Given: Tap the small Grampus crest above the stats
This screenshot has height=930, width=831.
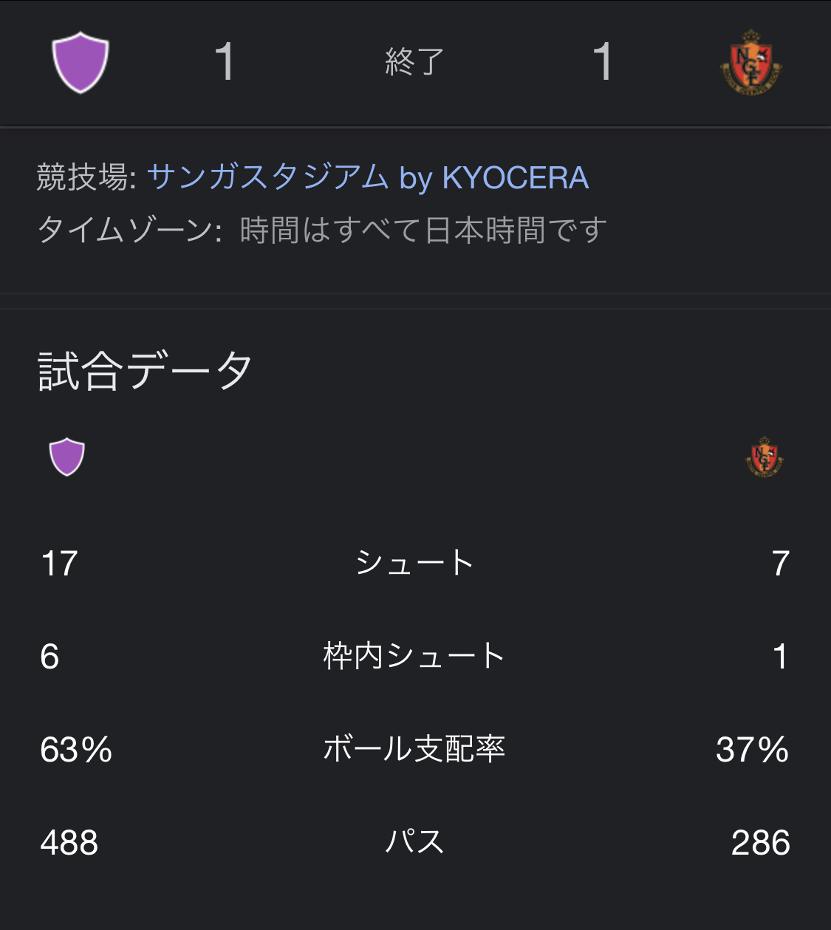Looking at the screenshot, I should [x=764, y=457].
